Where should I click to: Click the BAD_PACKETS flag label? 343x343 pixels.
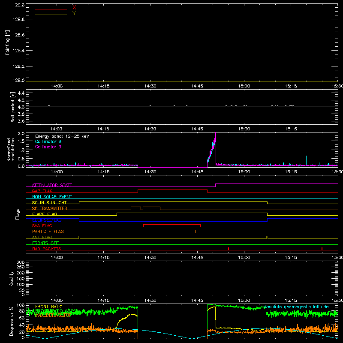[47, 249]
